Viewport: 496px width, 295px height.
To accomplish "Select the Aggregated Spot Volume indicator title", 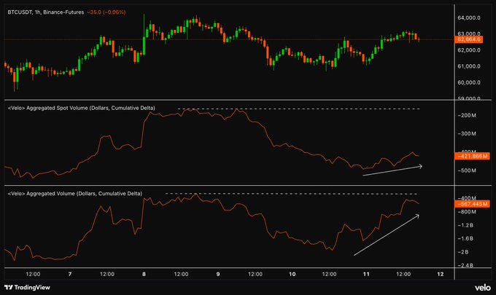I will (81, 108).
